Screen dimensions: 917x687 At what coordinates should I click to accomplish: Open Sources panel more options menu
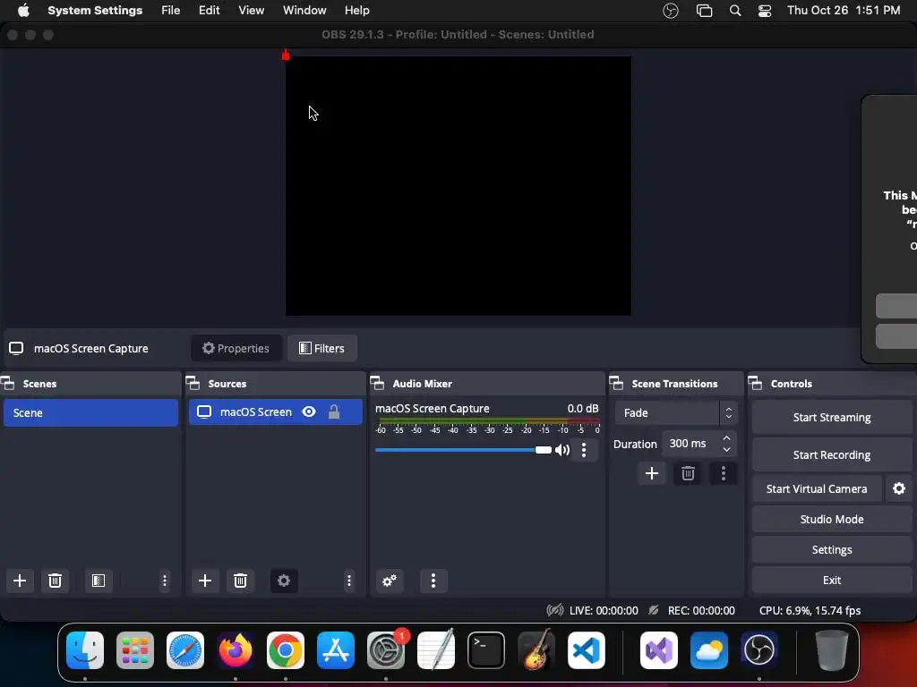coord(349,581)
